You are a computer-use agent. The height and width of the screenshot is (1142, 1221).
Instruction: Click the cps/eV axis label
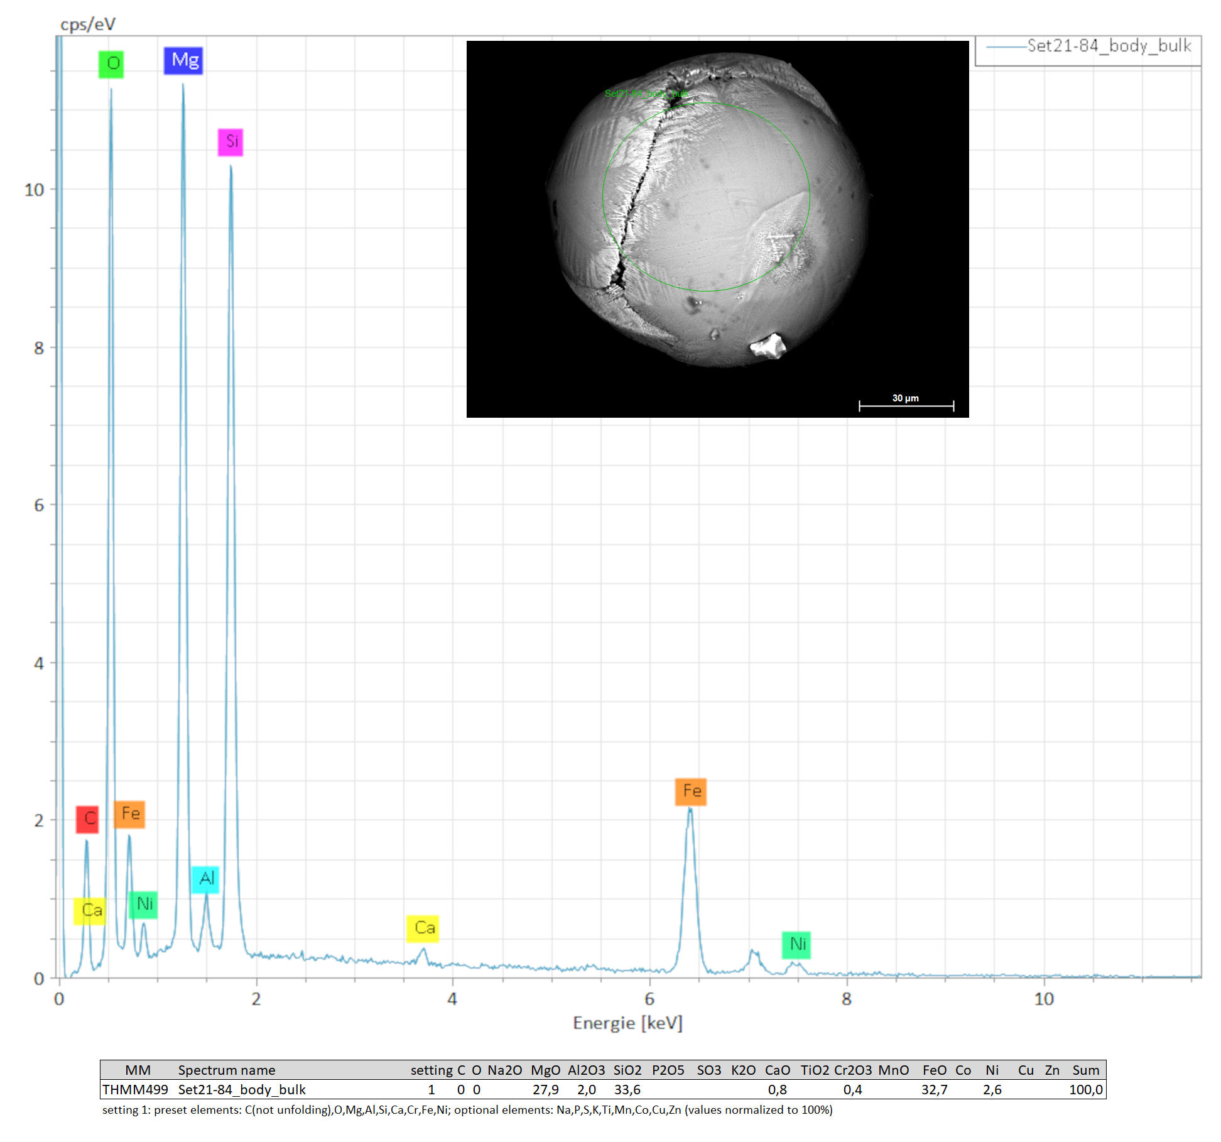tap(87, 24)
